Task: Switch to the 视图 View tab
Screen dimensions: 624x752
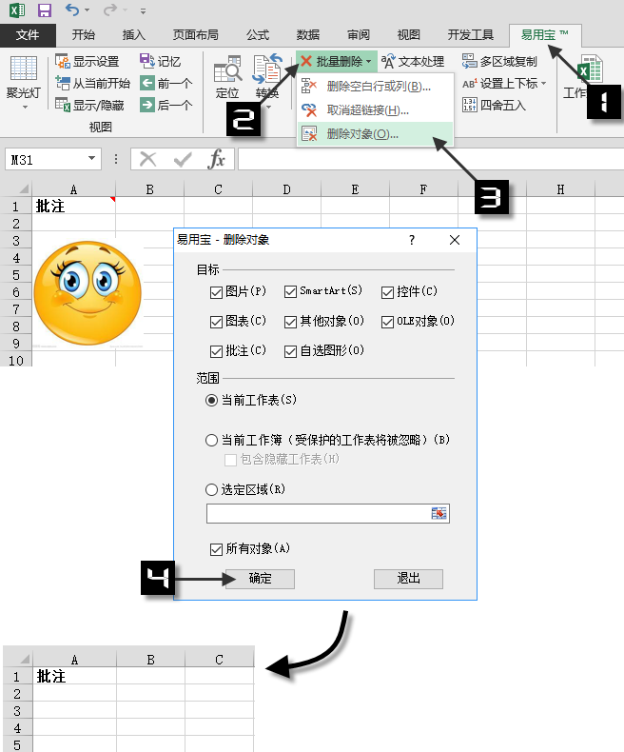Action: tap(409, 35)
